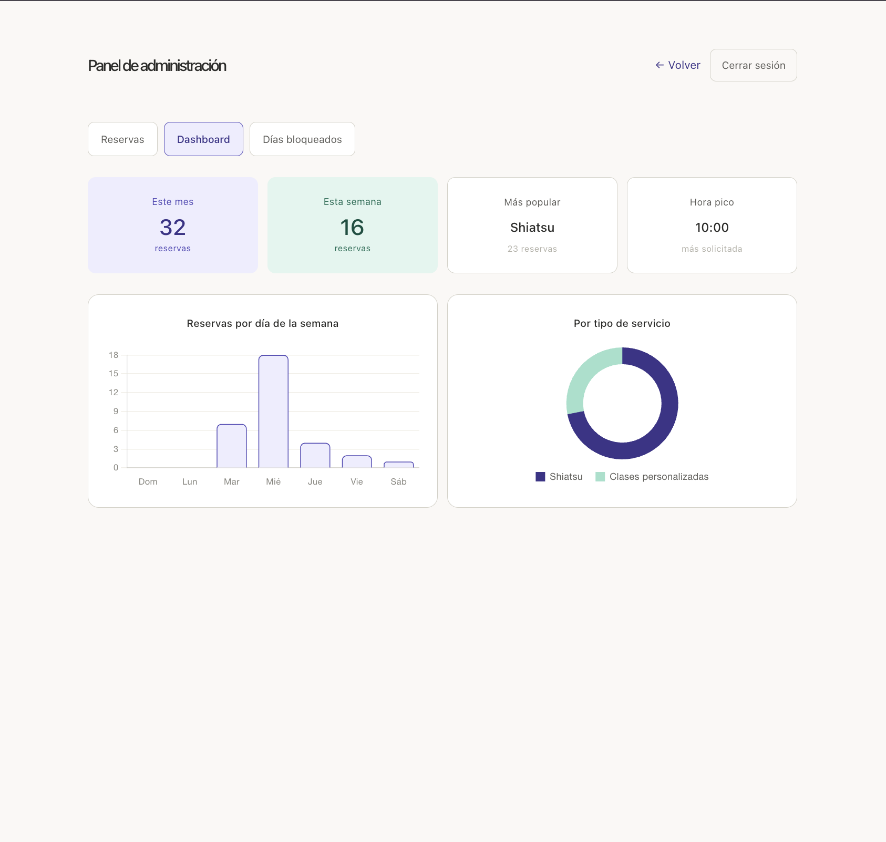Screen dimensions: 886x842
Task: Click the Hora pico 10:00 card
Action: [x=712, y=225]
